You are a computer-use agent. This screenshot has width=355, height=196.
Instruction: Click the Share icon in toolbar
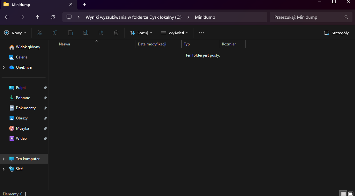(101, 33)
